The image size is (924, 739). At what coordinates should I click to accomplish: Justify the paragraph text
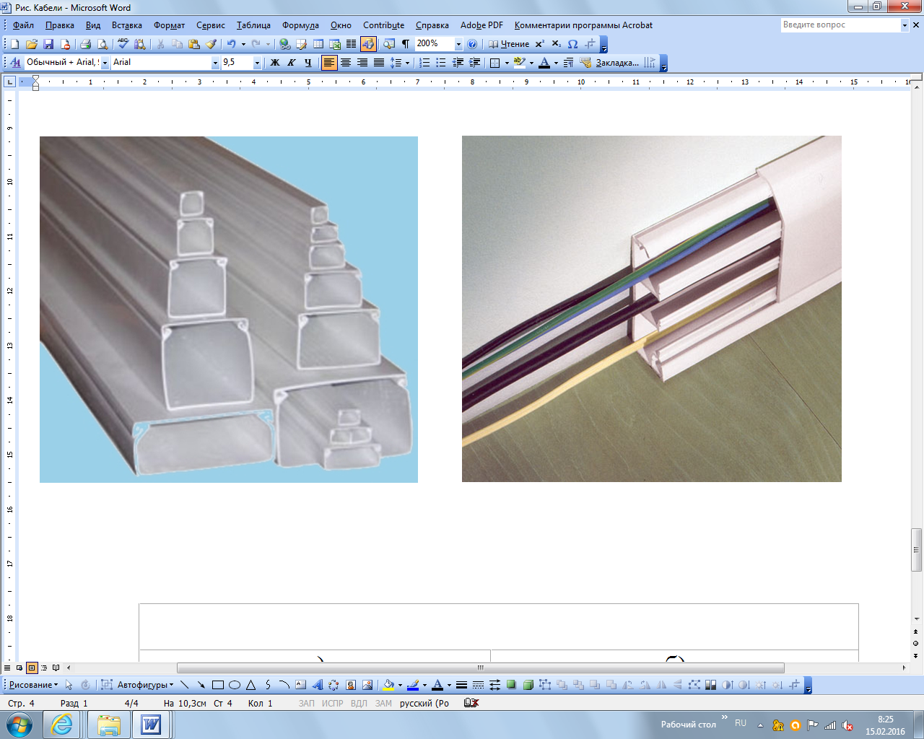pyautogui.click(x=379, y=63)
